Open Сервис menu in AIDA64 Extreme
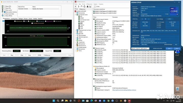The image size is (183, 103). [95, 4]
